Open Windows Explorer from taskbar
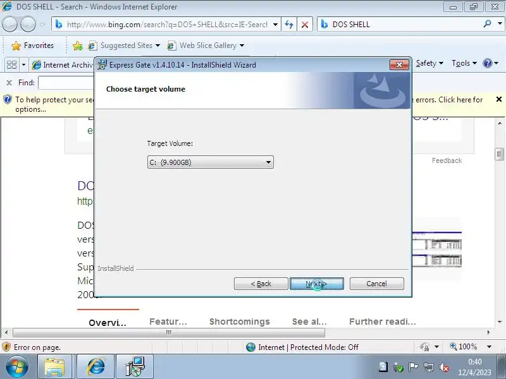The image size is (506, 379). pyautogui.click(x=55, y=367)
